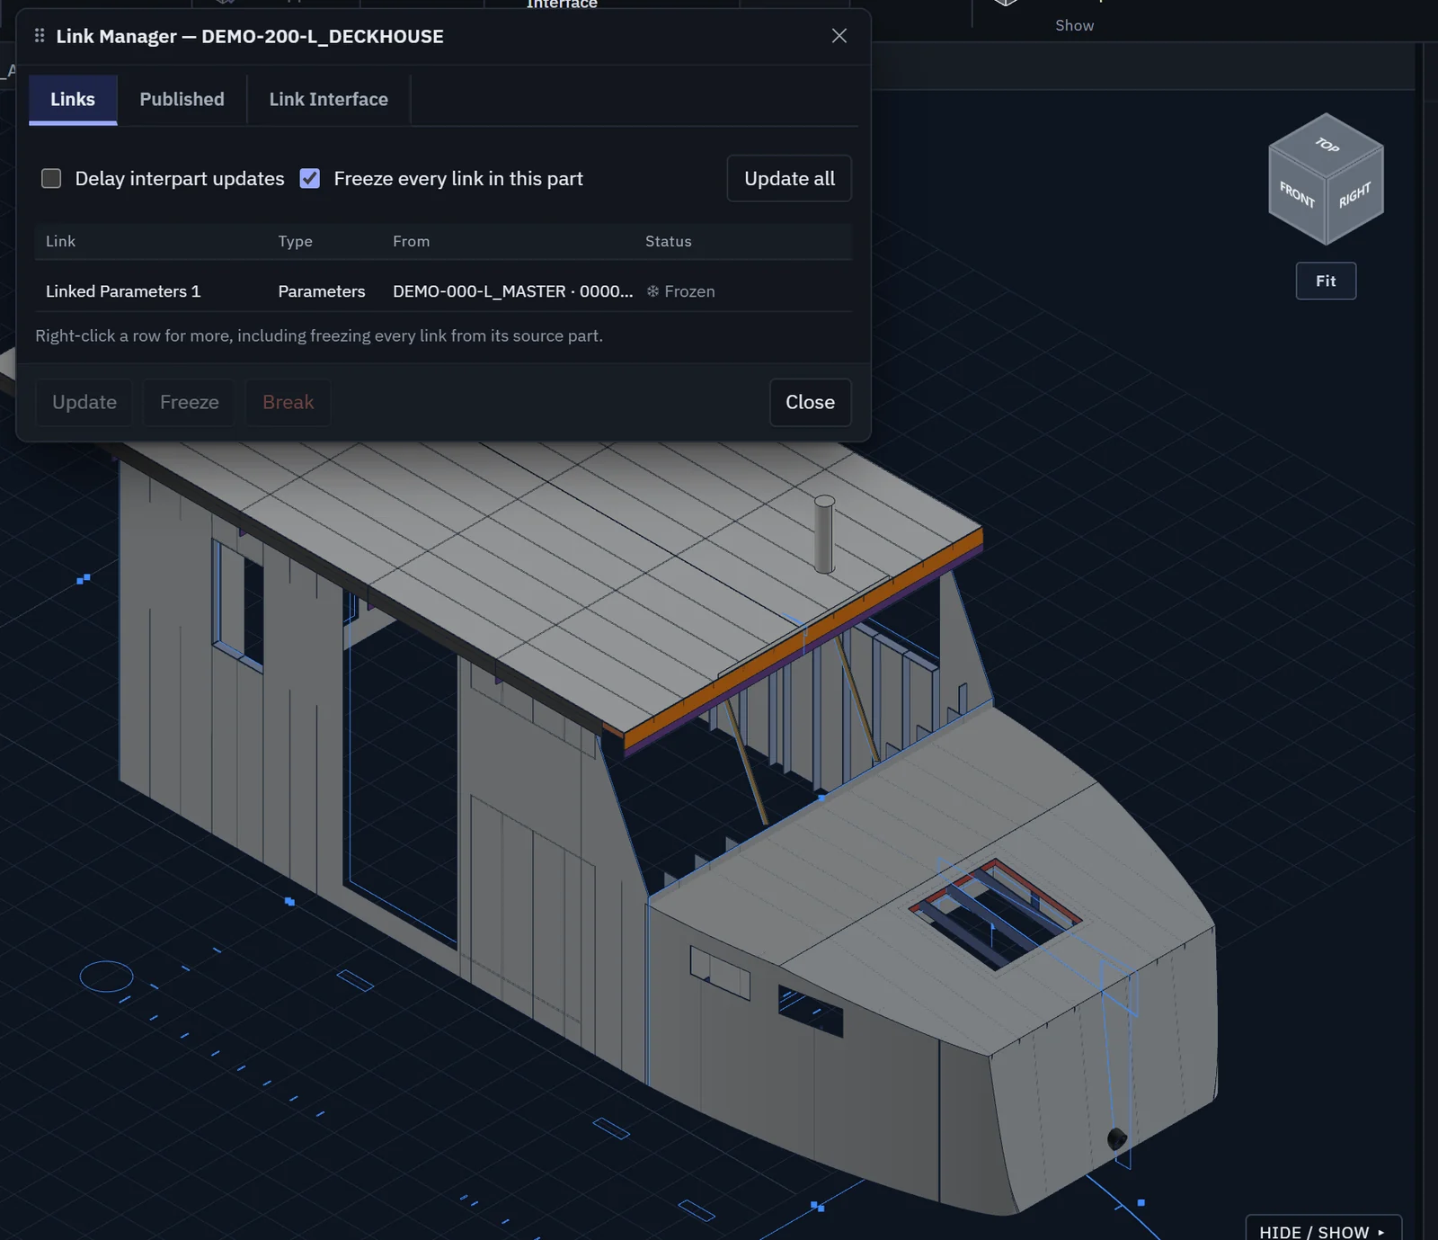
Task: Click the Frozen status cell
Action: point(680,291)
